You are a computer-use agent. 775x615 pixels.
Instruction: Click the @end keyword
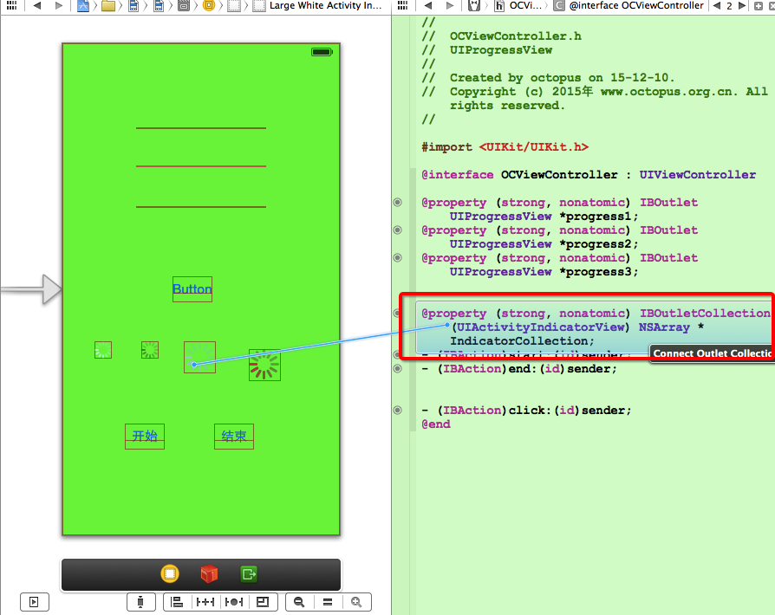tap(436, 424)
